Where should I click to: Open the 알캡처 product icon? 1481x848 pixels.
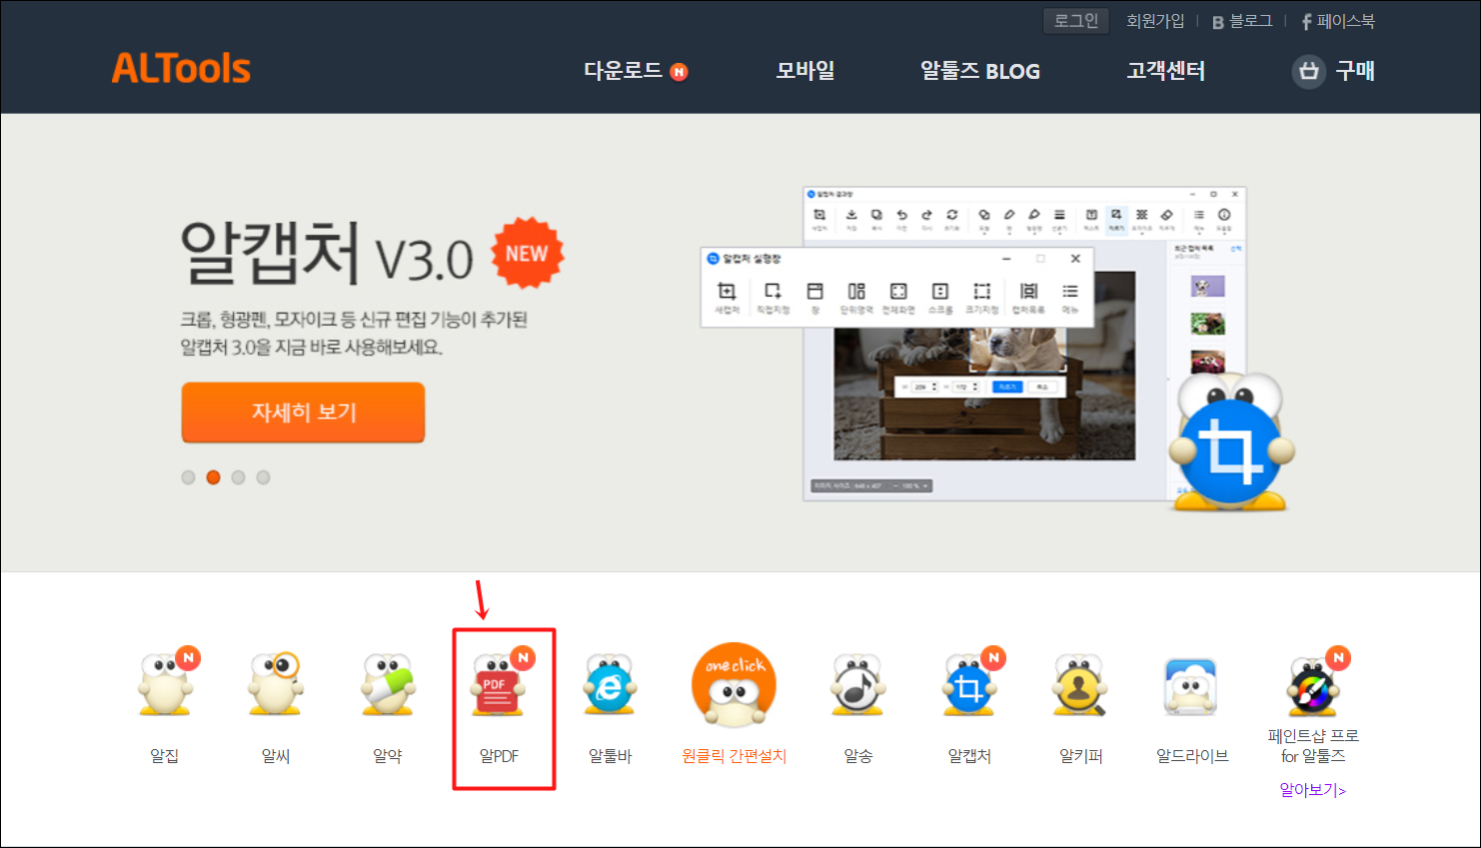tap(971, 683)
